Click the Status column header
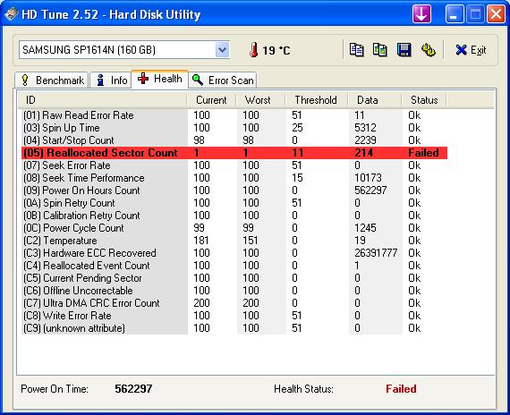The image size is (510, 415). pyautogui.click(x=424, y=100)
